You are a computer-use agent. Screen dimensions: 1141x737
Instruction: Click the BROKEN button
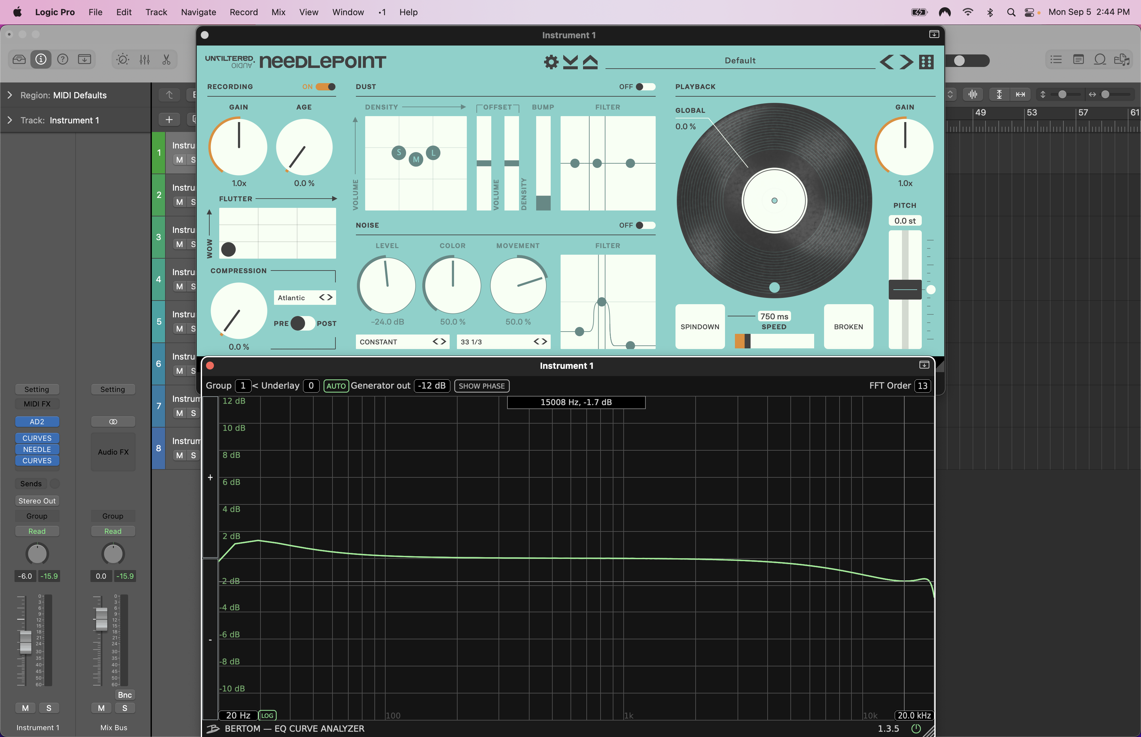pos(848,326)
